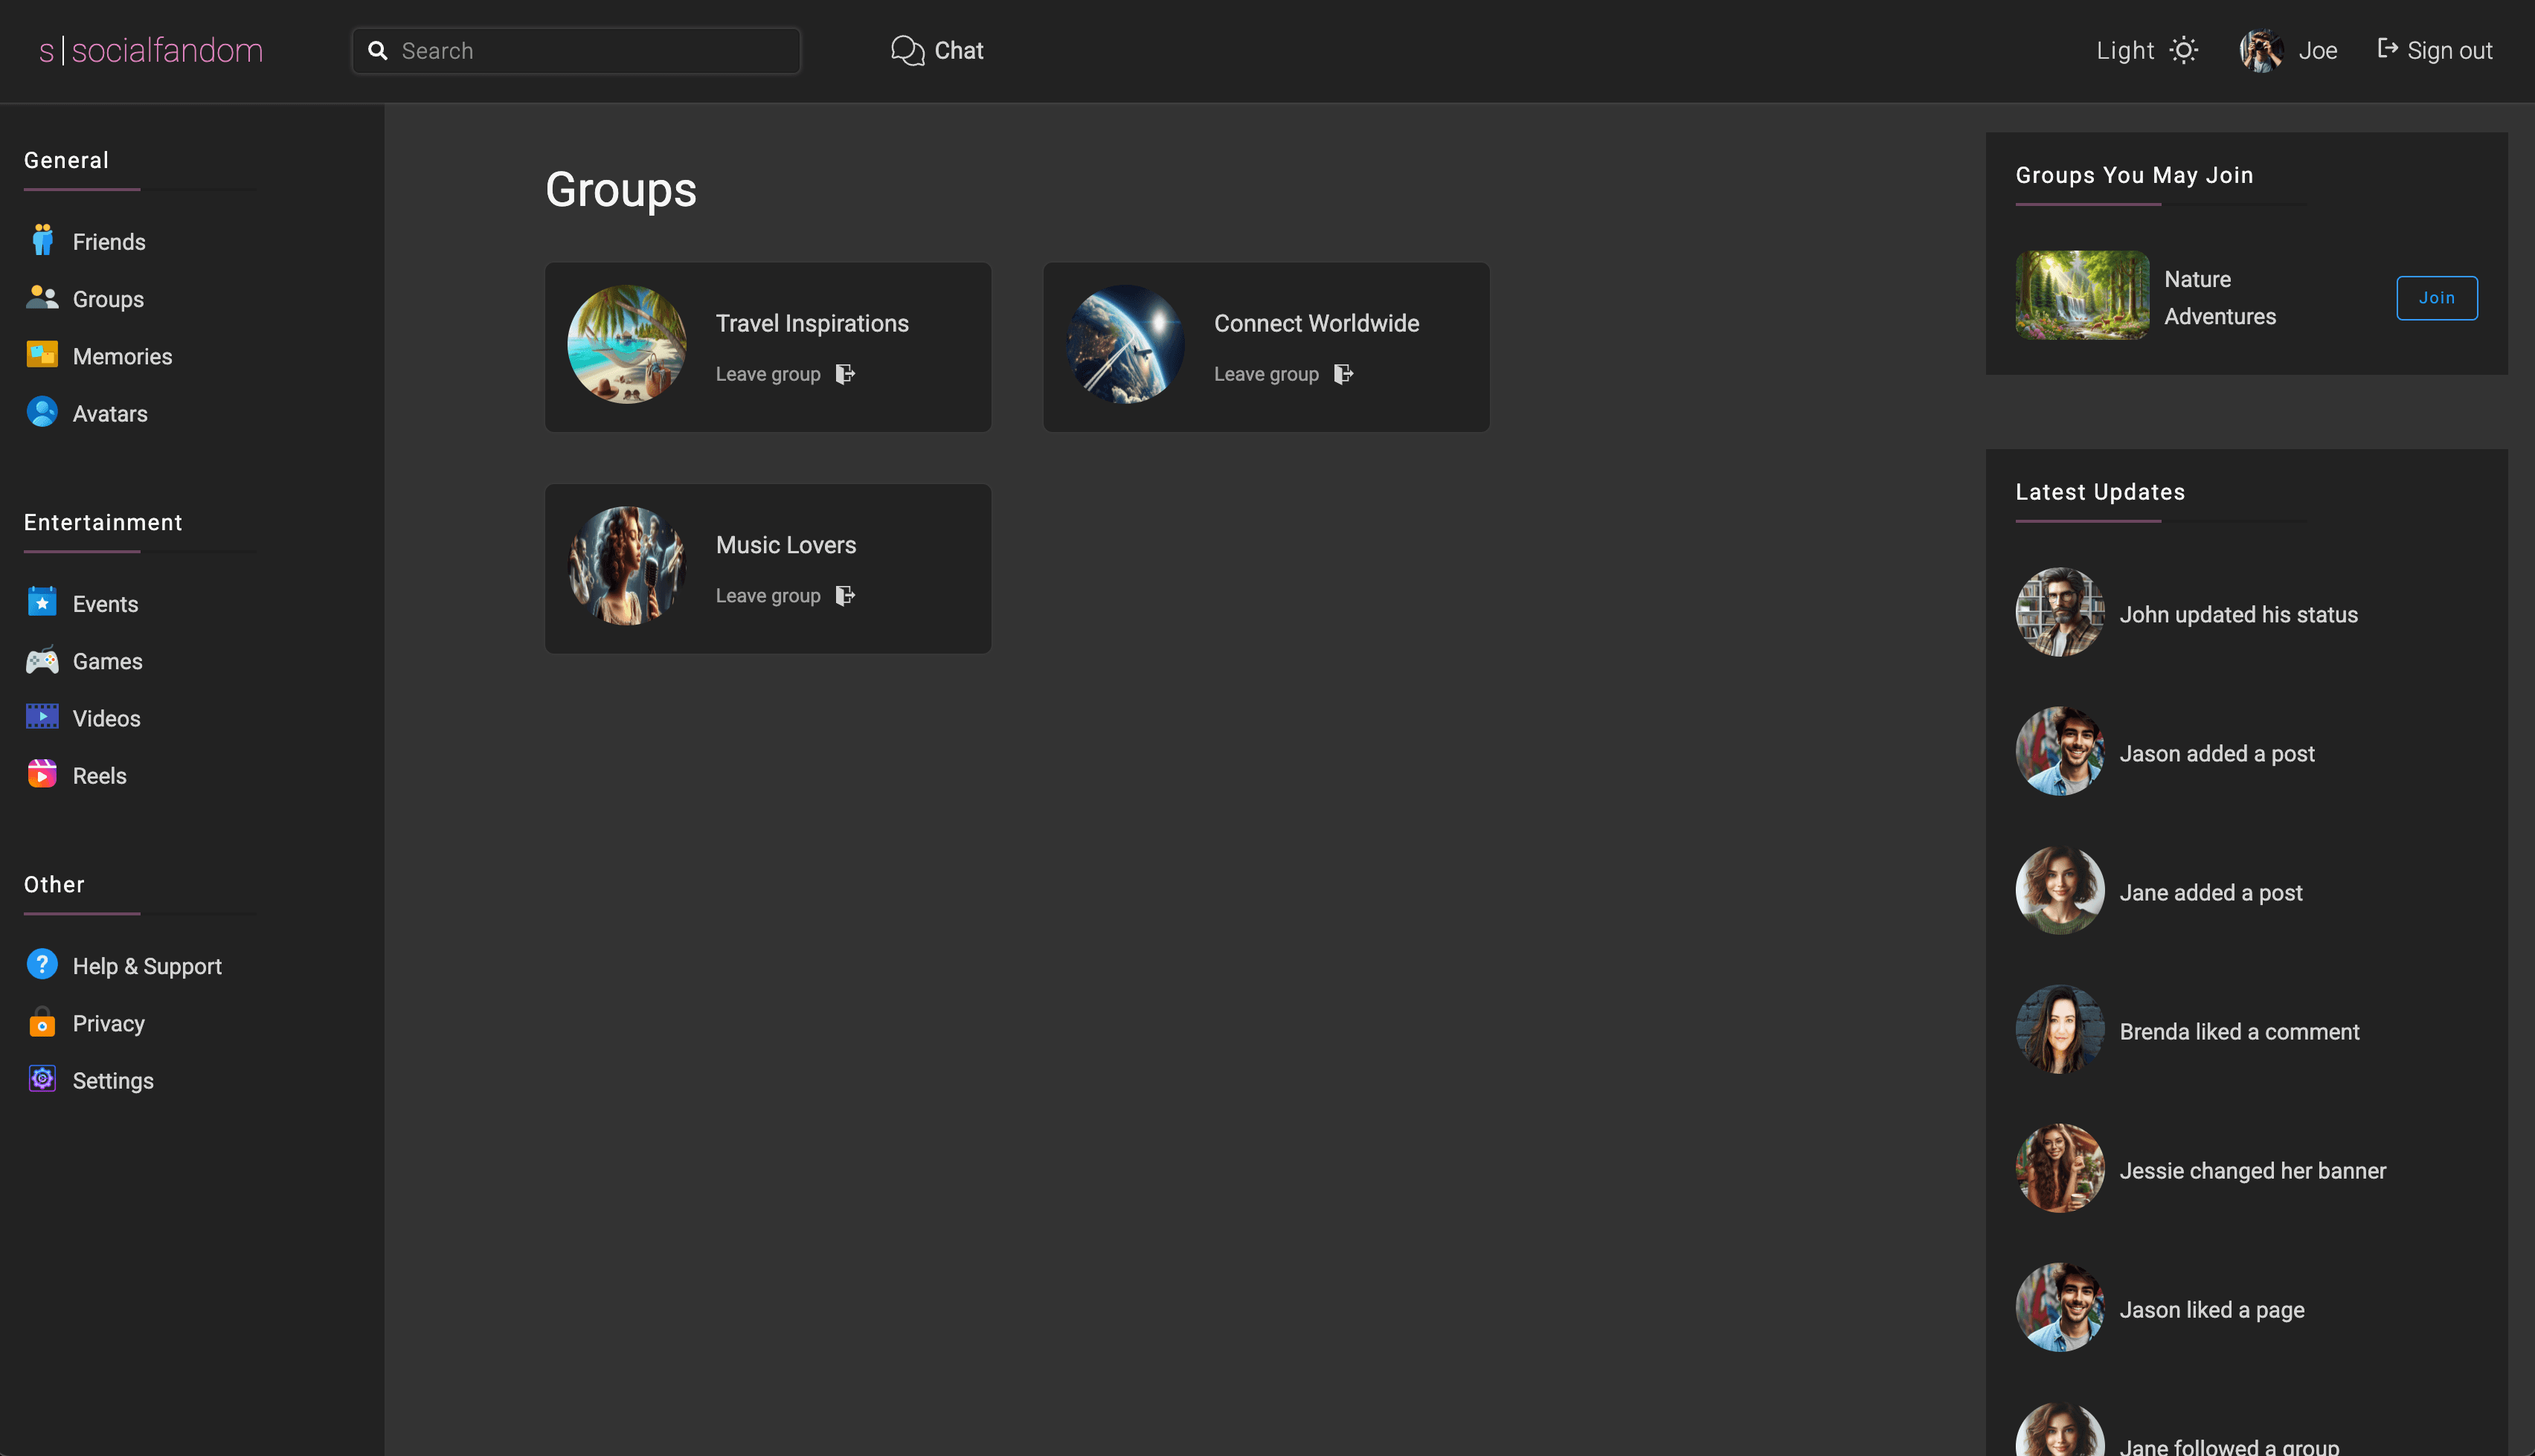The height and width of the screenshot is (1456, 2535).
Task: Open the Travel Inspirations beach thumbnail
Action: tap(627, 344)
